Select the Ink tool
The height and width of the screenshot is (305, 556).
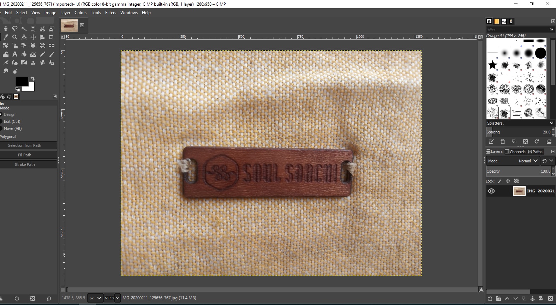click(x=6, y=62)
